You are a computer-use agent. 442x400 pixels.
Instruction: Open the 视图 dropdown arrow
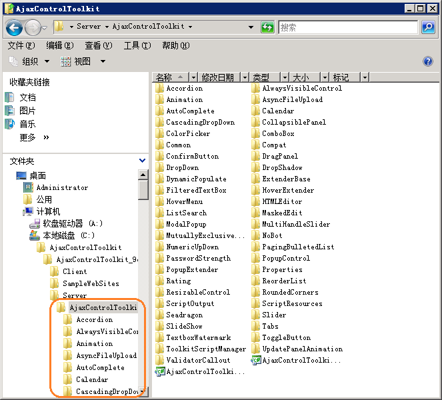coord(103,61)
